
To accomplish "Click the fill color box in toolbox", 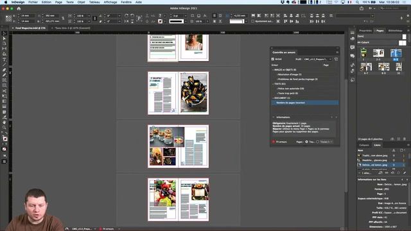I will click(x=4, y=139).
